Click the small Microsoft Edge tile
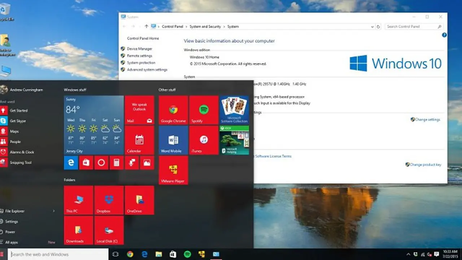This screenshot has height=260, width=462. point(71,163)
